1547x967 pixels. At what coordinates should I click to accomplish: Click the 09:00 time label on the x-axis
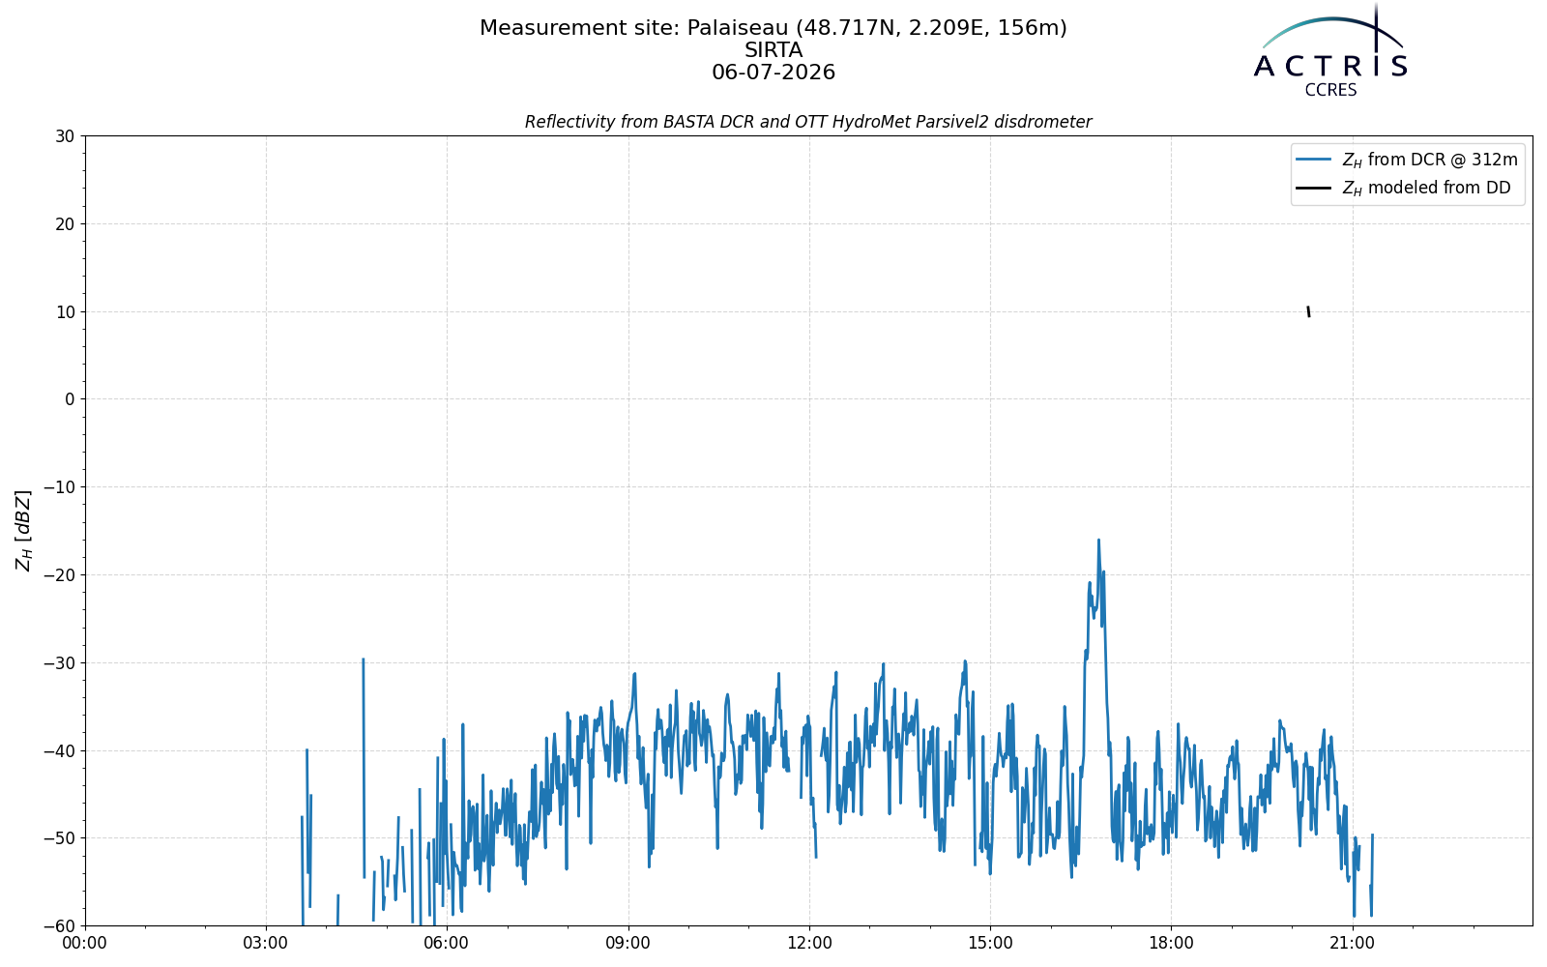point(628,943)
